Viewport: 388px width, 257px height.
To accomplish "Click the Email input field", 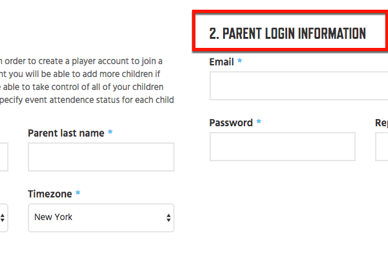I will click(299, 85).
